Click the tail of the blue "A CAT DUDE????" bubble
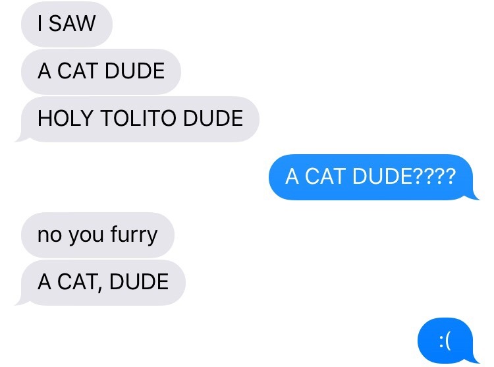The width and height of the screenshot is (494, 367). pos(473,196)
